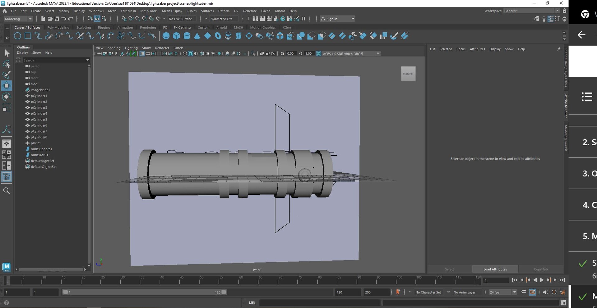Open the ACES color management dropdown
This screenshot has width=597, height=308.
point(378,53)
